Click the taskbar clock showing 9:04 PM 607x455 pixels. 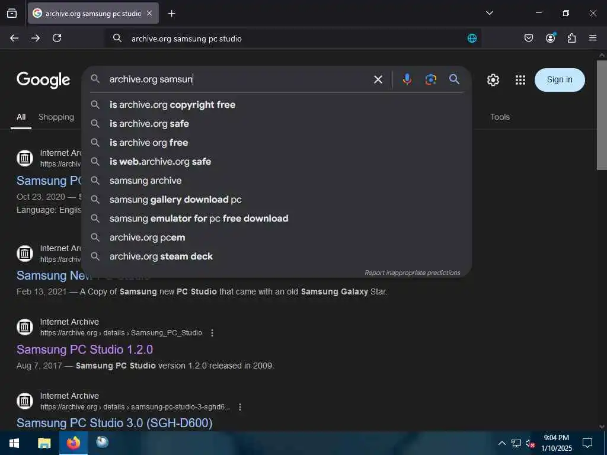[556, 443]
